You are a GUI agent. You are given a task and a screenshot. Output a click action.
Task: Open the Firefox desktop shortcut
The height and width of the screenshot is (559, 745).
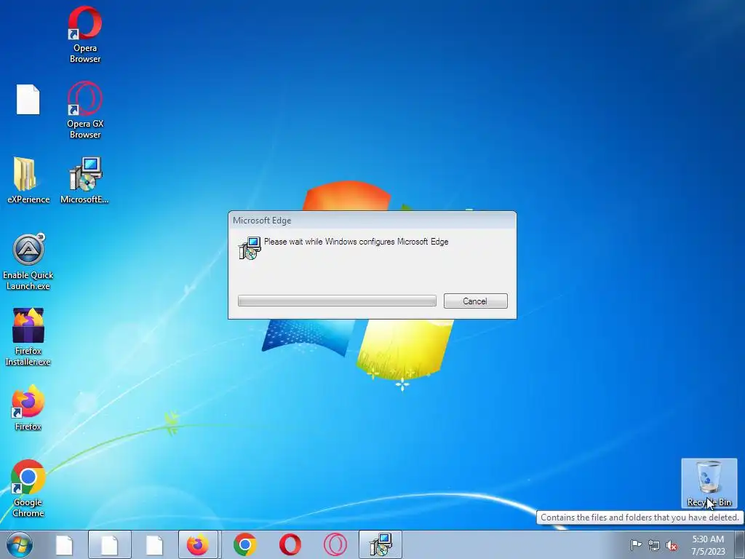(x=28, y=408)
